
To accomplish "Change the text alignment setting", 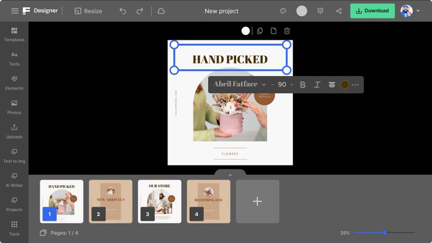I will (x=332, y=84).
